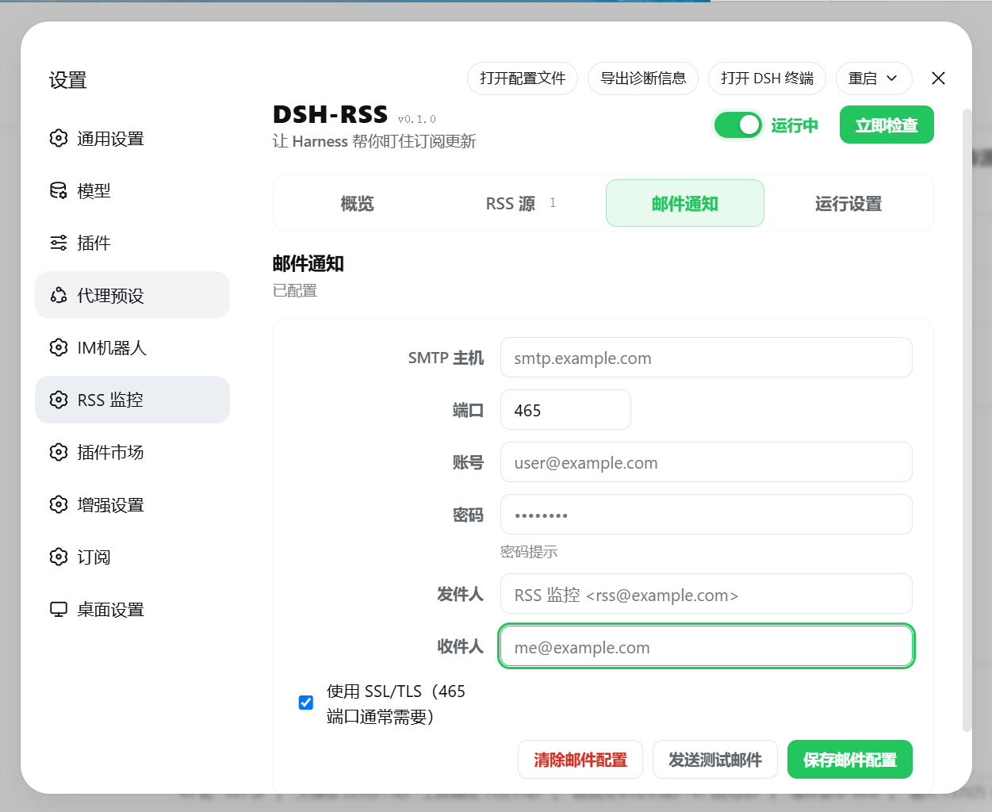The width and height of the screenshot is (992, 812).
Task: Click the gear icon beside 通用设置
Action: coord(59,138)
